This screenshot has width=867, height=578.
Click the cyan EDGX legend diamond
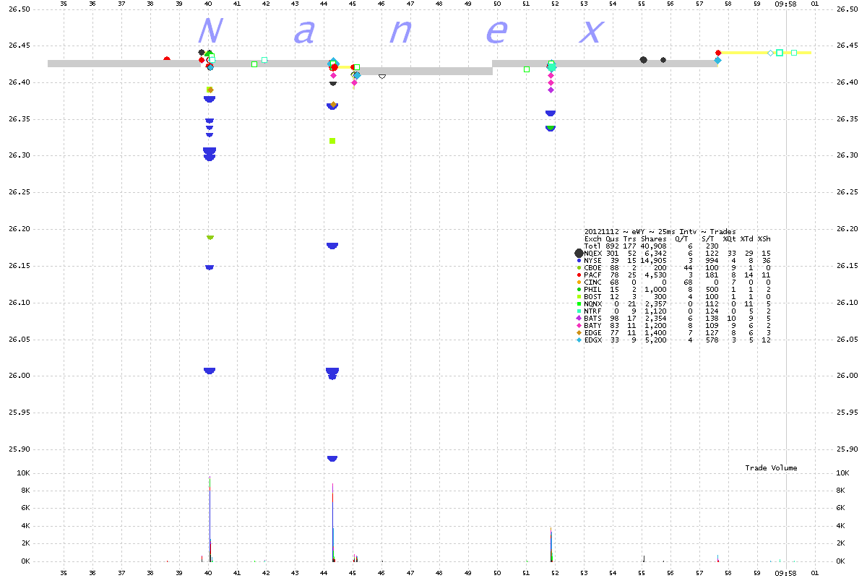[x=579, y=340]
